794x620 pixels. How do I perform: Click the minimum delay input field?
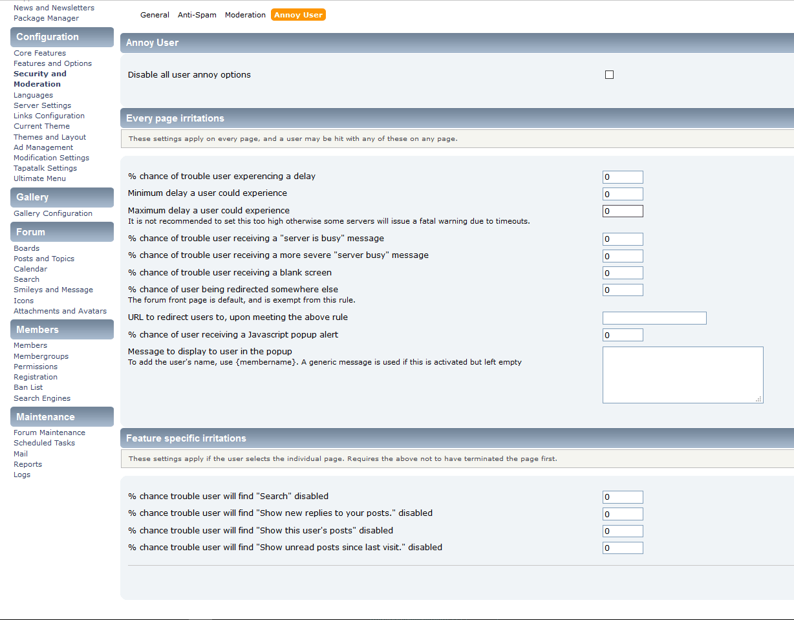(623, 194)
